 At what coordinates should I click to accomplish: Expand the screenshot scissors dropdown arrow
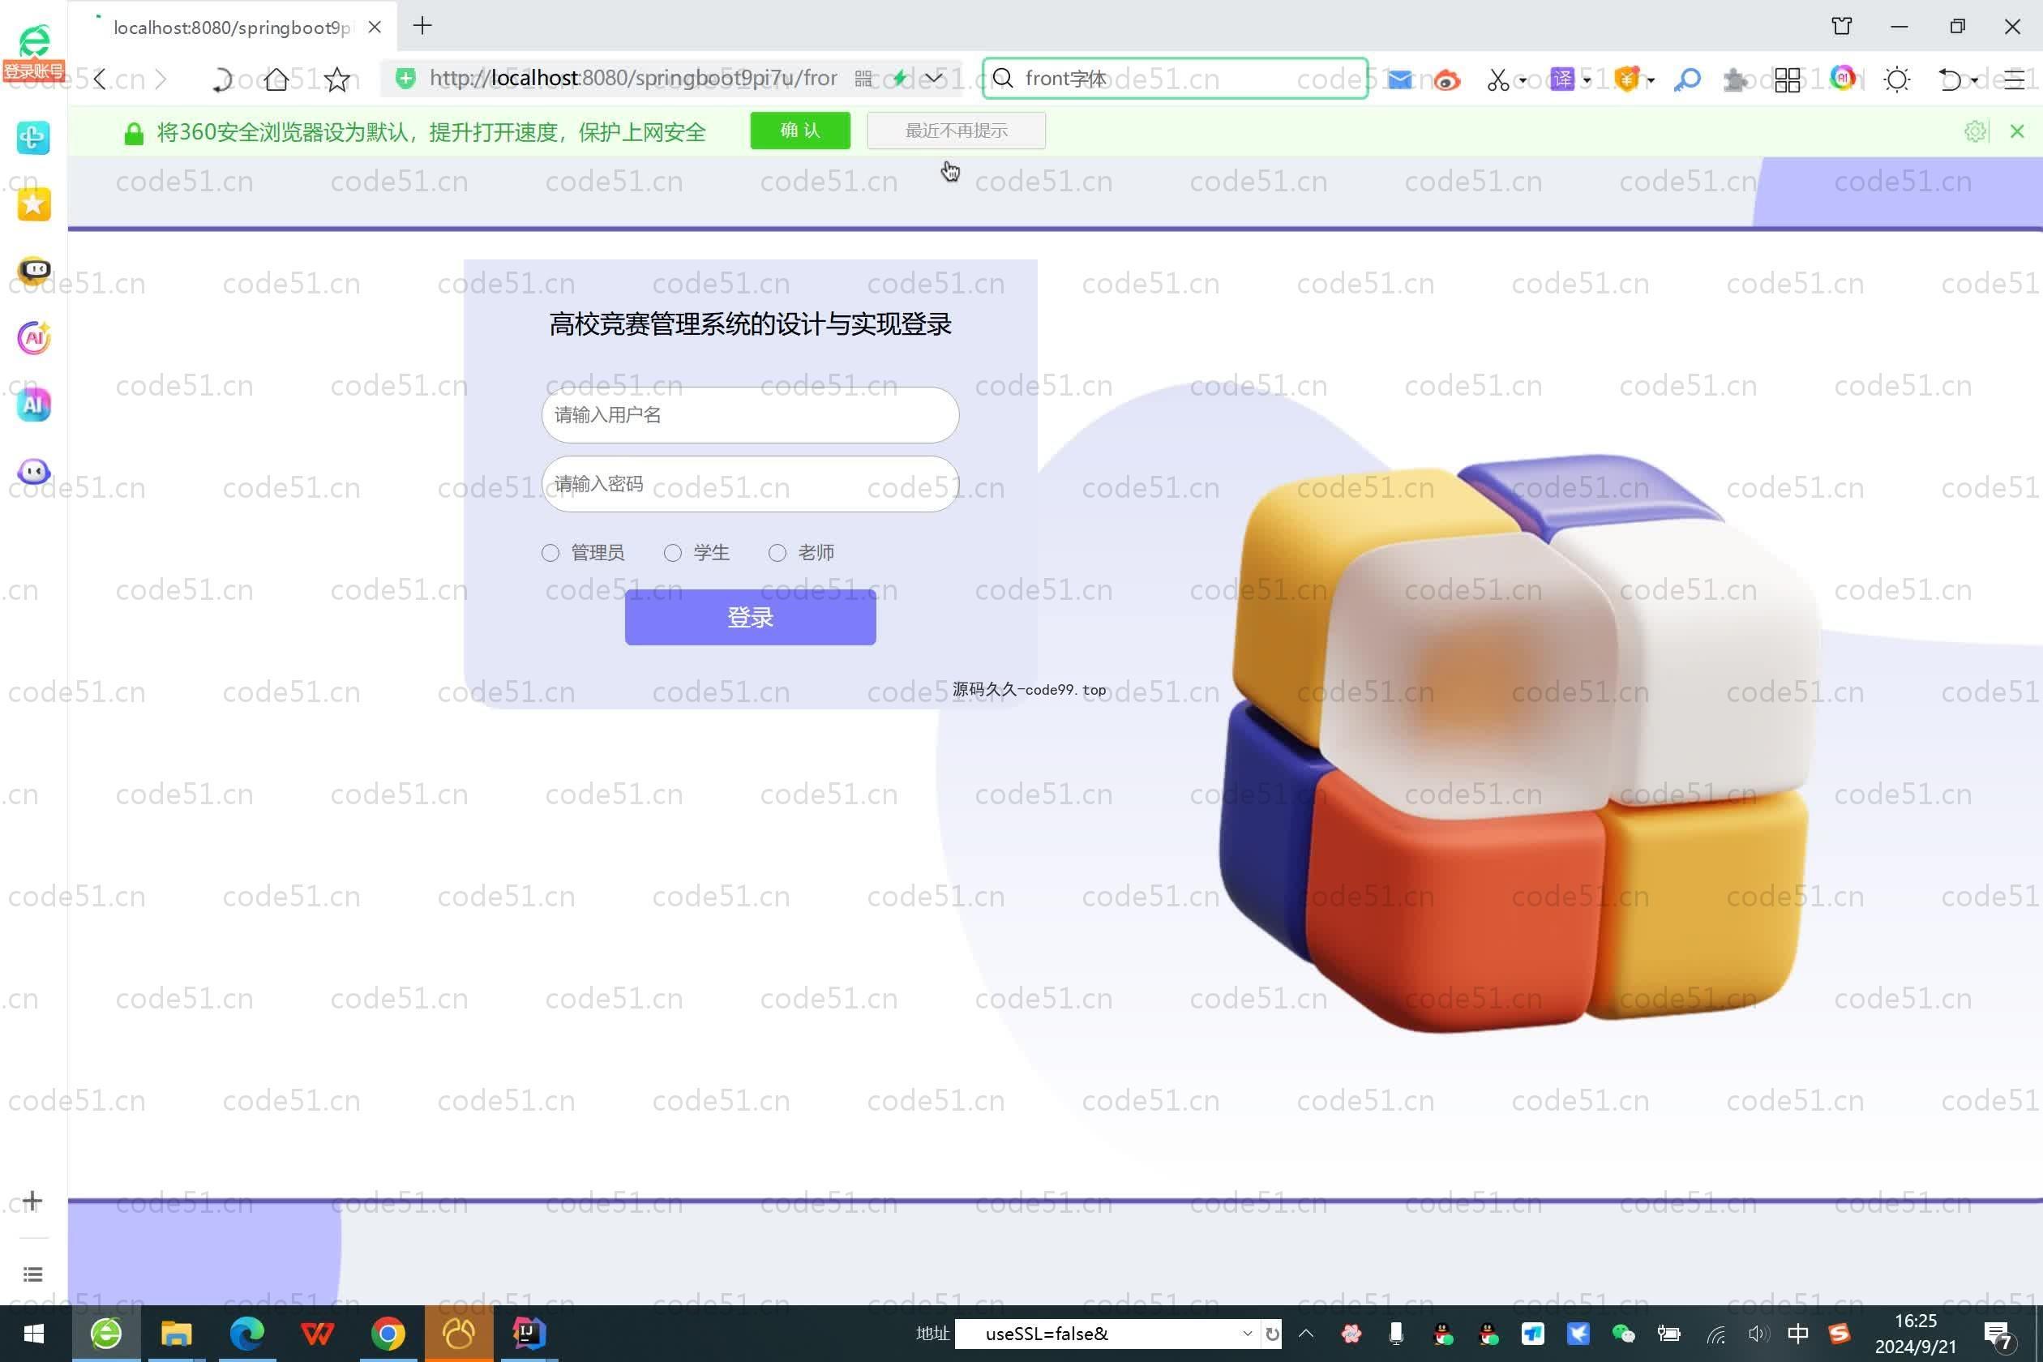point(1523,81)
